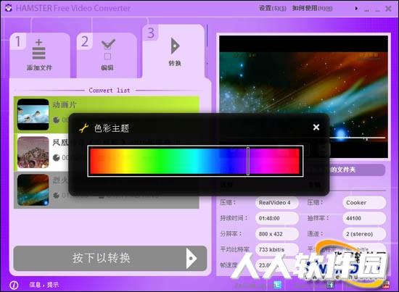The image size is (399, 292).
Task: Select the second video thumbnail in the list
Action: [x=33, y=152]
